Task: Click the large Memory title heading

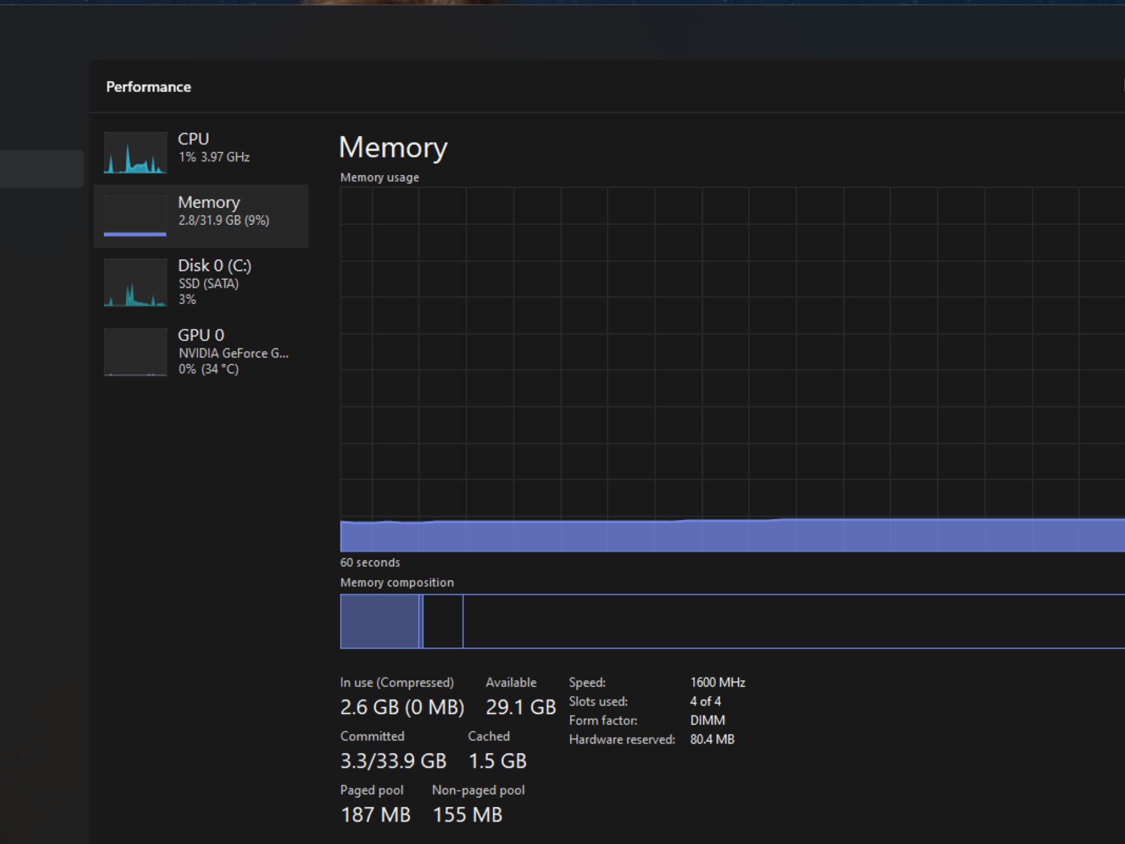Action: [x=393, y=148]
